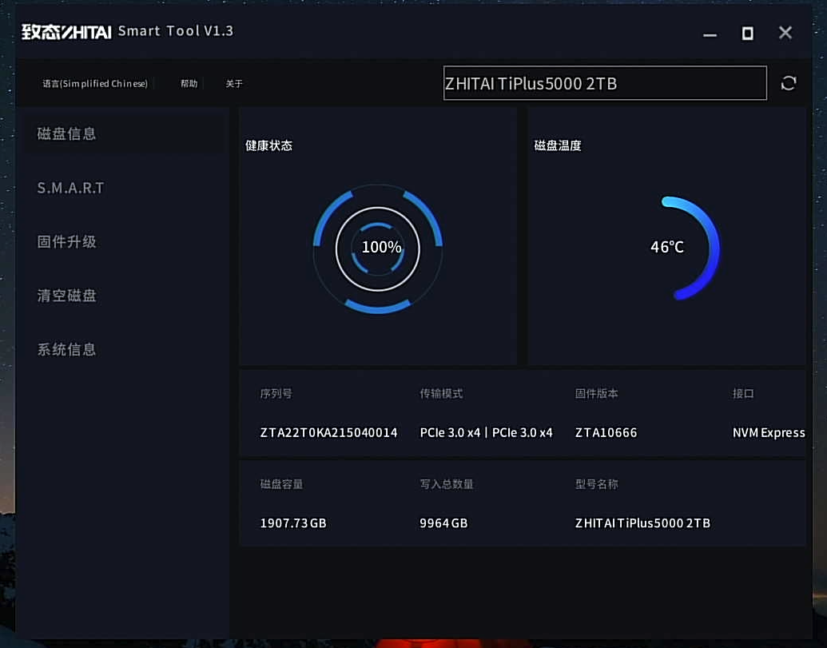Click model name ZHITAI TiPlus5000 2TB in details
Screen dimensions: 827x648
click(x=642, y=523)
